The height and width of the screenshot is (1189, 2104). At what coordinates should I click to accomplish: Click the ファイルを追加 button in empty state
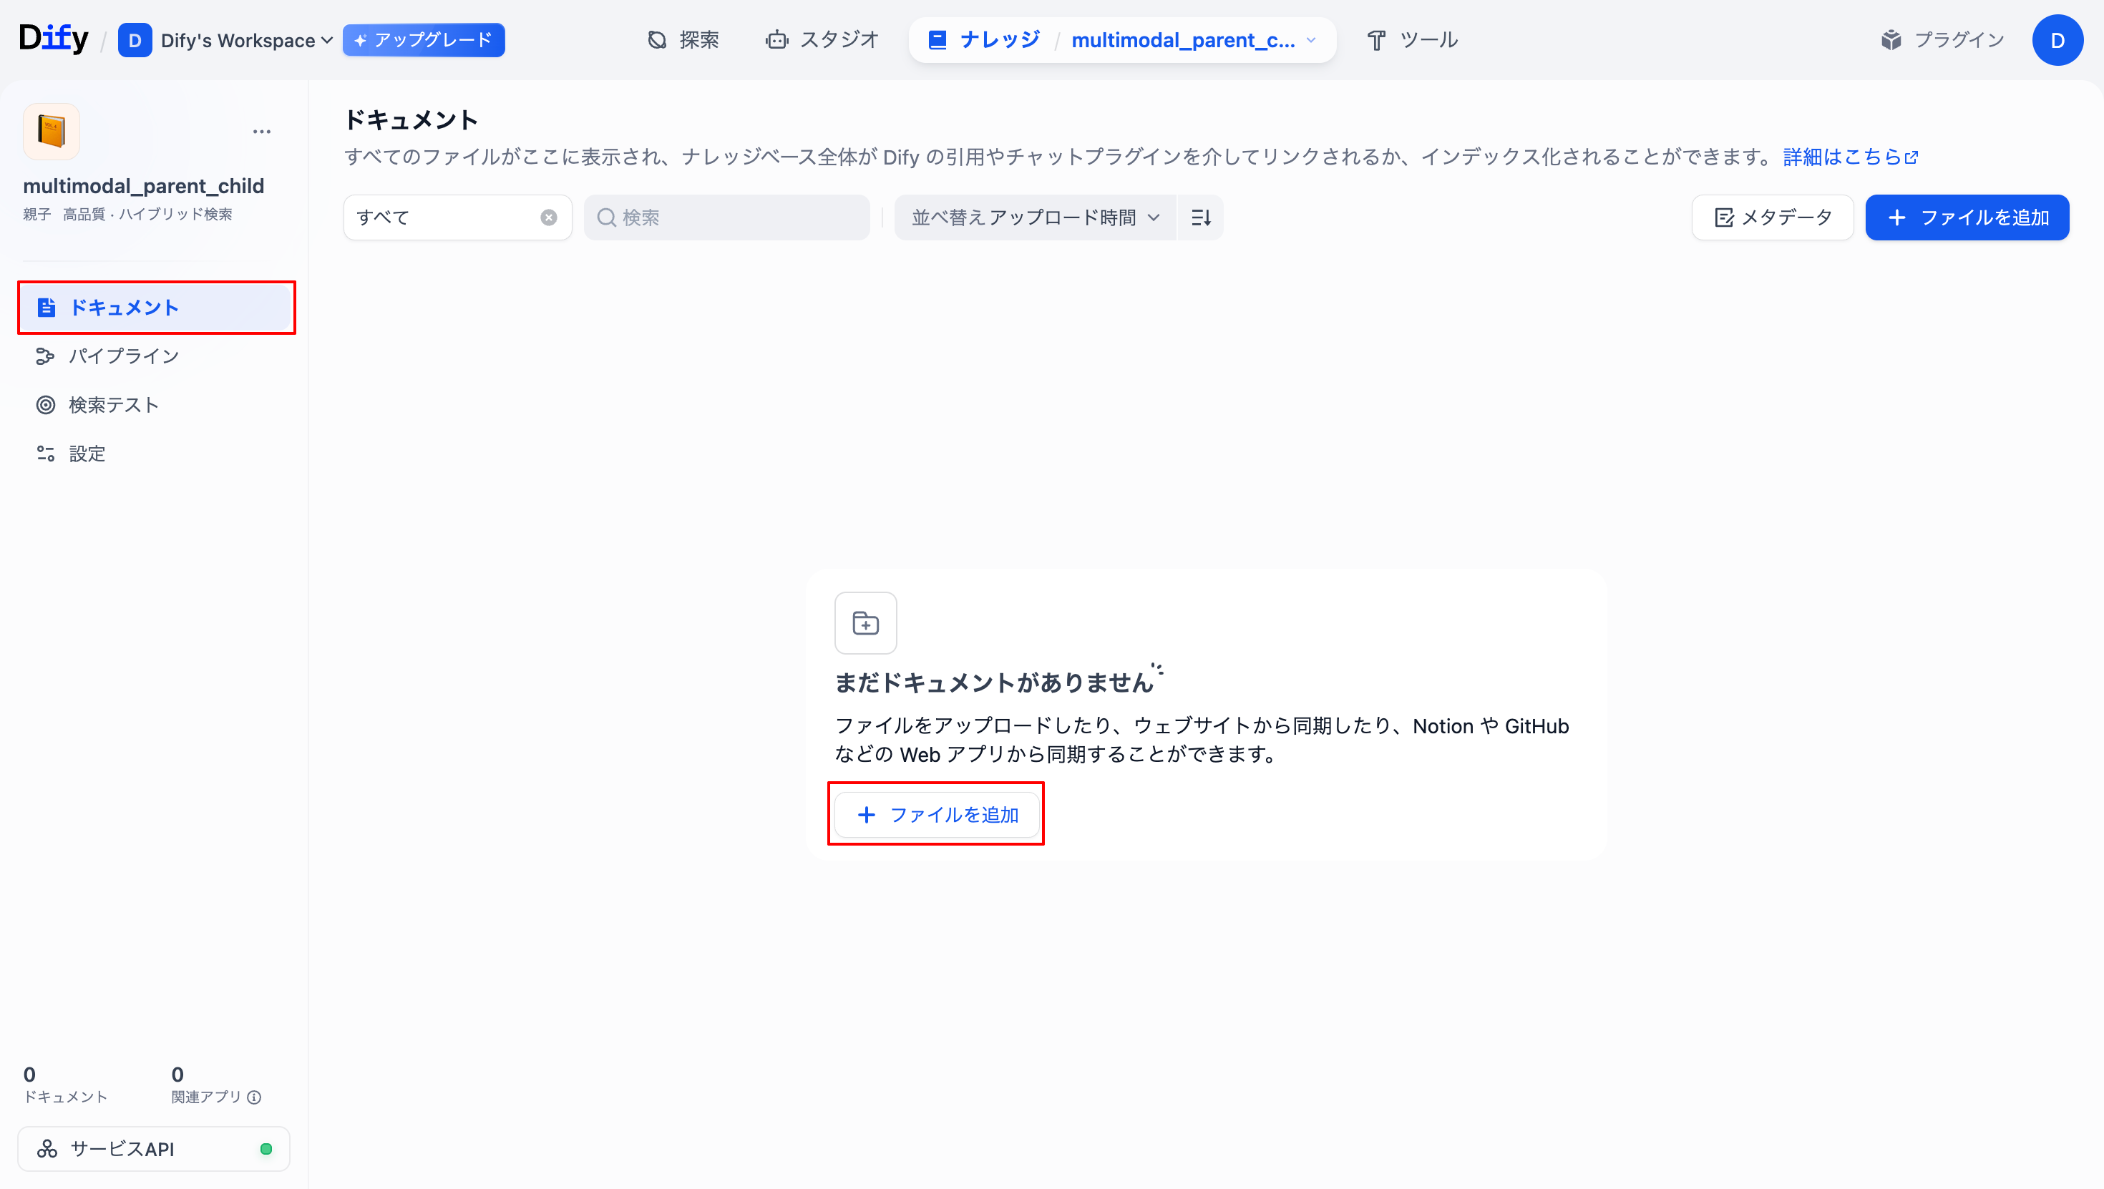[936, 814]
